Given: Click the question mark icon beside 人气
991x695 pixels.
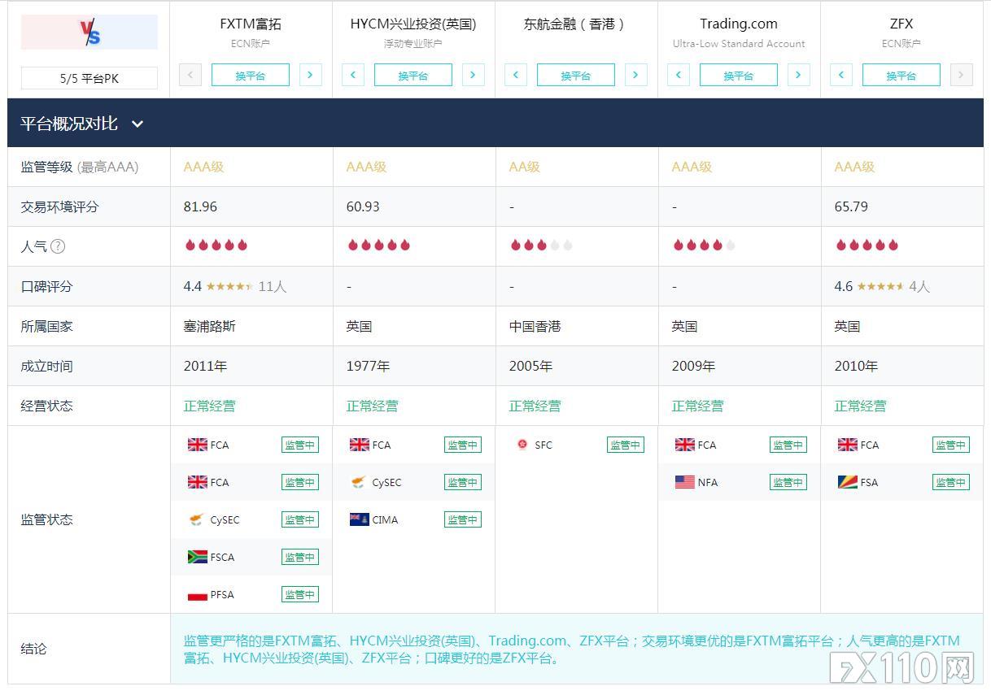Looking at the screenshot, I should (58, 246).
